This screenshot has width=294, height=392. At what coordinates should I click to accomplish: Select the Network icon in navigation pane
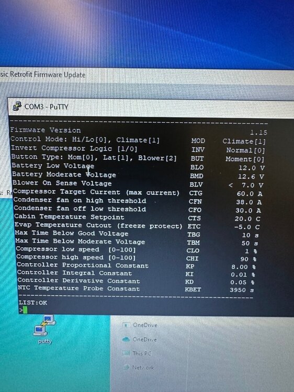point(126,367)
